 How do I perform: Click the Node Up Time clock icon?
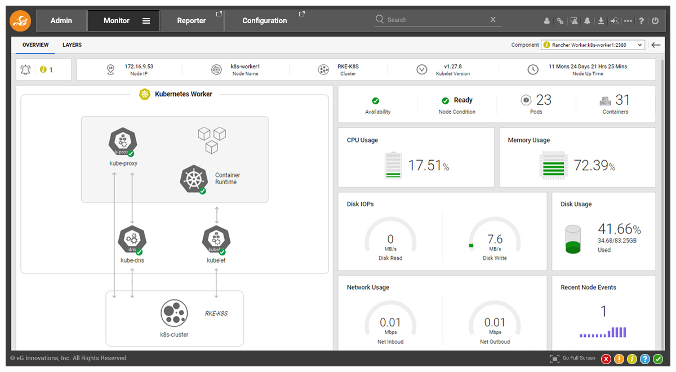(x=533, y=70)
